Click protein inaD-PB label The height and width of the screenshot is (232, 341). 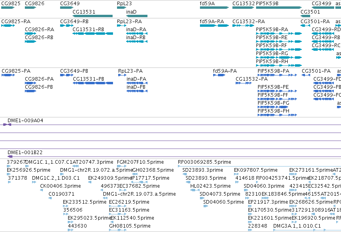(136, 87)
